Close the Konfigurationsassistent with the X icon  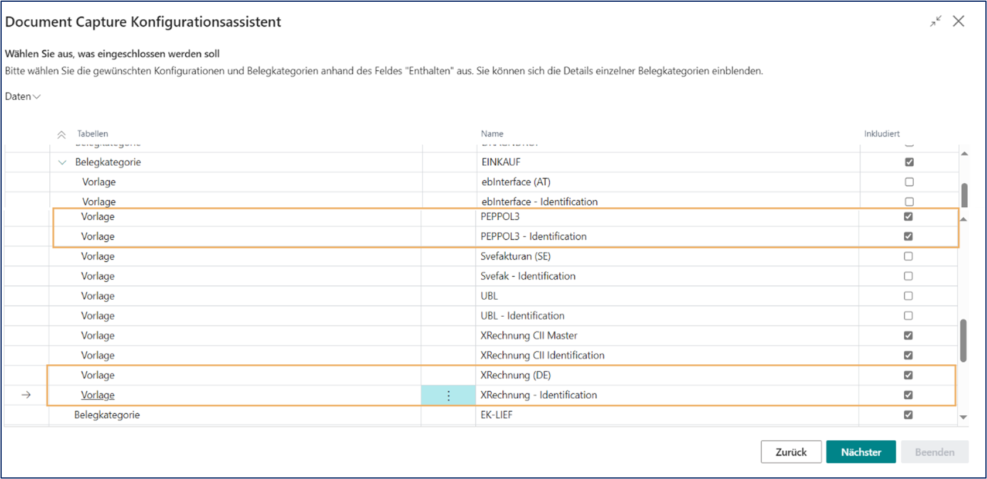[x=958, y=22]
